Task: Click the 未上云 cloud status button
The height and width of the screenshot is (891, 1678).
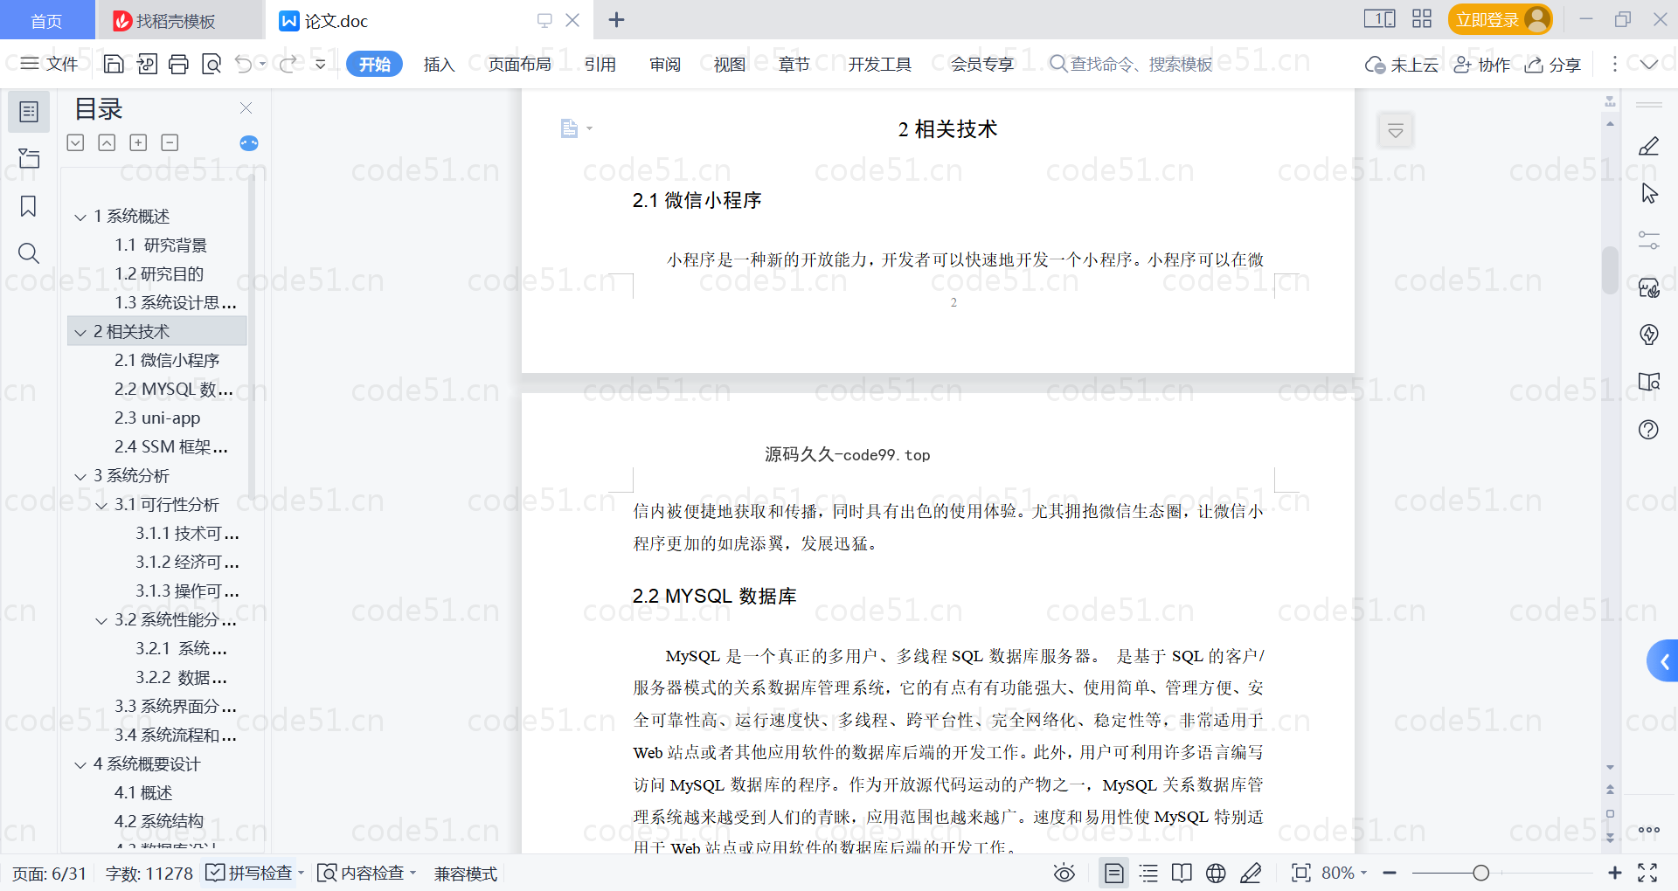Action: (1402, 65)
